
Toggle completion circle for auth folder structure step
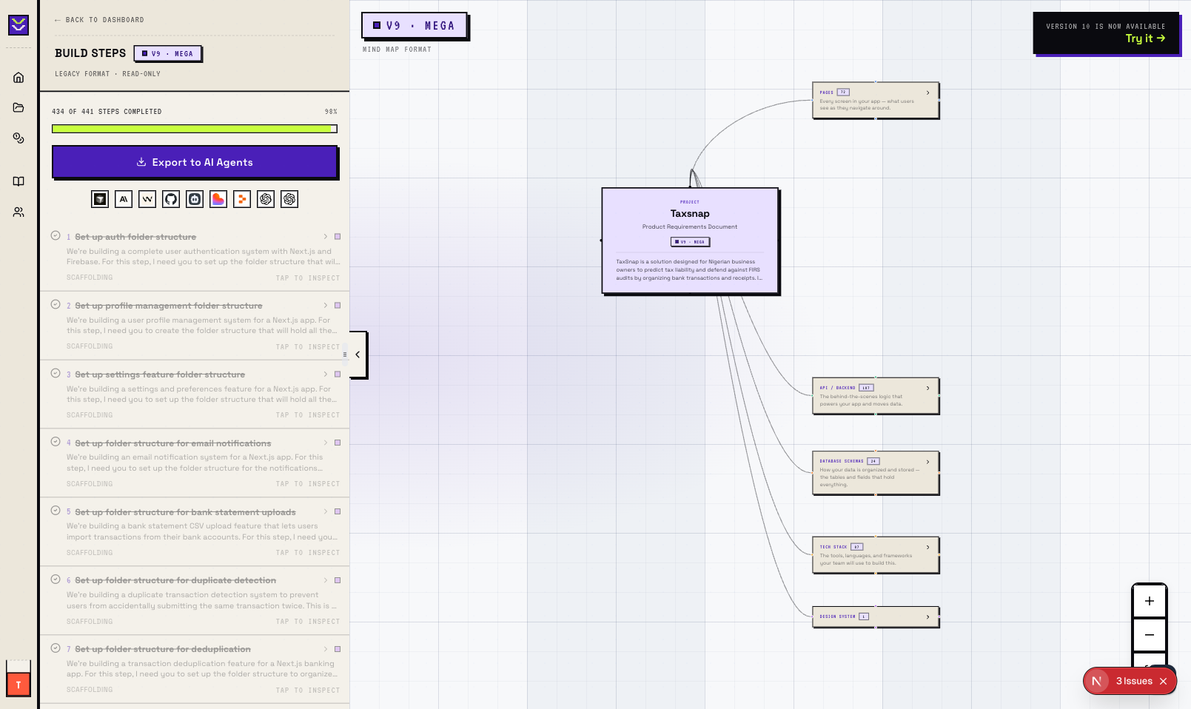pyautogui.click(x=56, y=235)
